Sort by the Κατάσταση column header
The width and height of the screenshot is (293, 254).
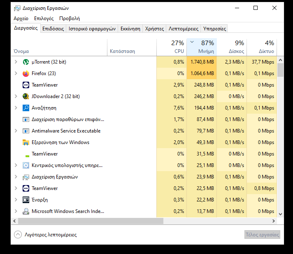pos(132,47)
